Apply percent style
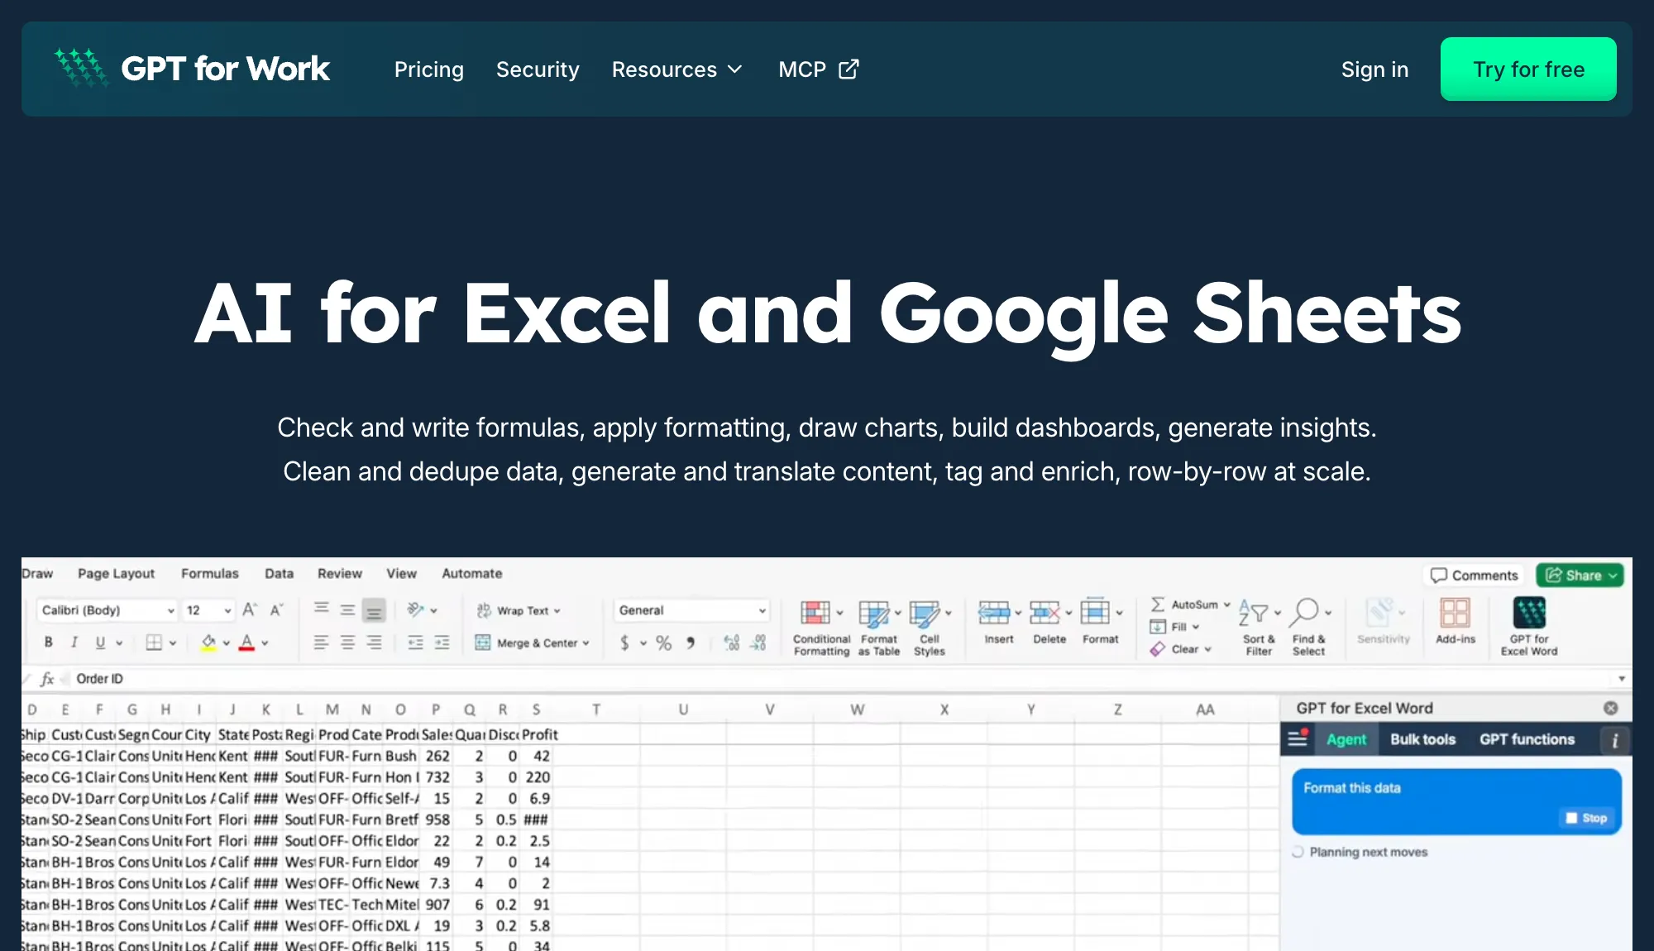The height and width of the screenshot is (951, 1654). pos(663,643)
